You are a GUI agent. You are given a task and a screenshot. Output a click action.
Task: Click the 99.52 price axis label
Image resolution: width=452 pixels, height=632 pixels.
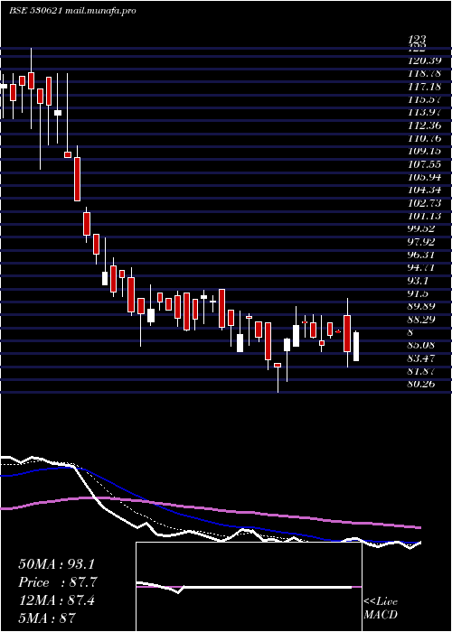click(422, 228)
